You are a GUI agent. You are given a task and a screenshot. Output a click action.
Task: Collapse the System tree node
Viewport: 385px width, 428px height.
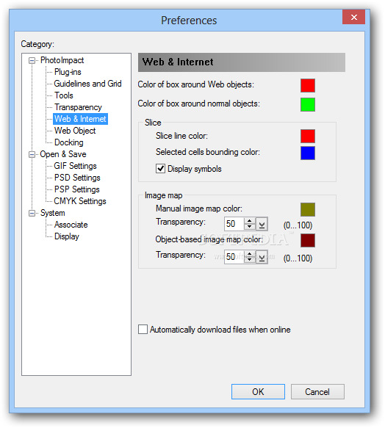(x=32, y=213)
